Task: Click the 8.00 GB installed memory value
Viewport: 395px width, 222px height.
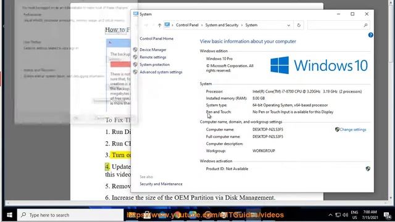Action: [259, 99]
